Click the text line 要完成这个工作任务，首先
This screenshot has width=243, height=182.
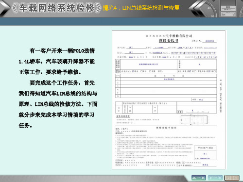tap(62, 83)
